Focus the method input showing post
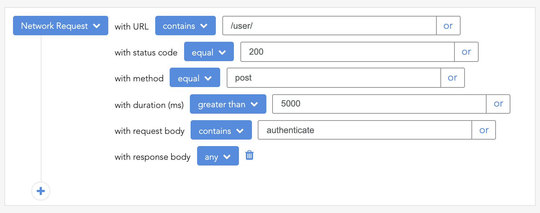The image size is (540, 213). [334, 78]
